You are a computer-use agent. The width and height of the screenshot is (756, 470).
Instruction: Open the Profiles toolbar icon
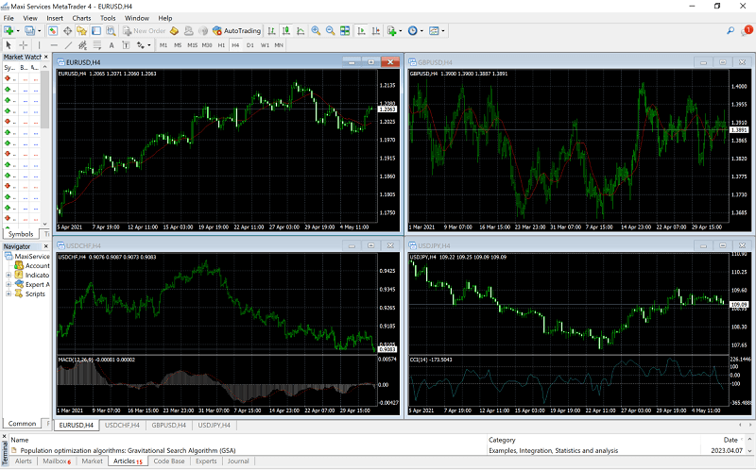pos(30,31)
